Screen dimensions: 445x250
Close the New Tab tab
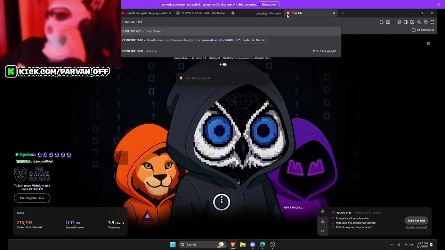click(334, 13)
